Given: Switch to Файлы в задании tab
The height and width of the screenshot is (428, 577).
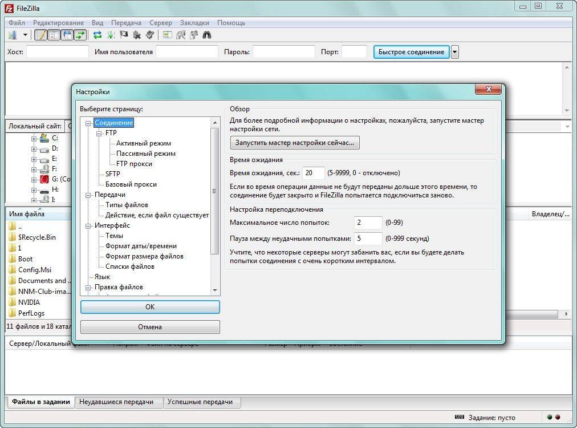Looking at the screenshot, I should (40, 402).
